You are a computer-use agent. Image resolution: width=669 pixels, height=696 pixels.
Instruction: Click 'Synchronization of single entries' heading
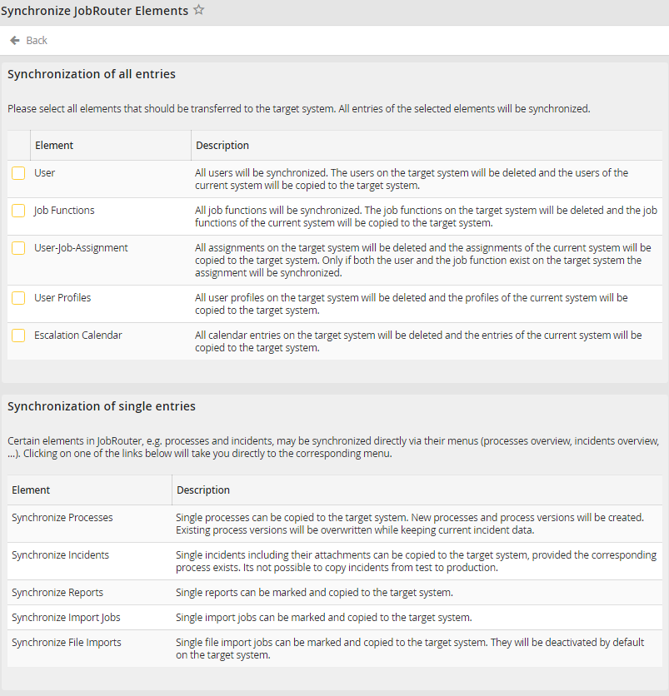[102, 406]
